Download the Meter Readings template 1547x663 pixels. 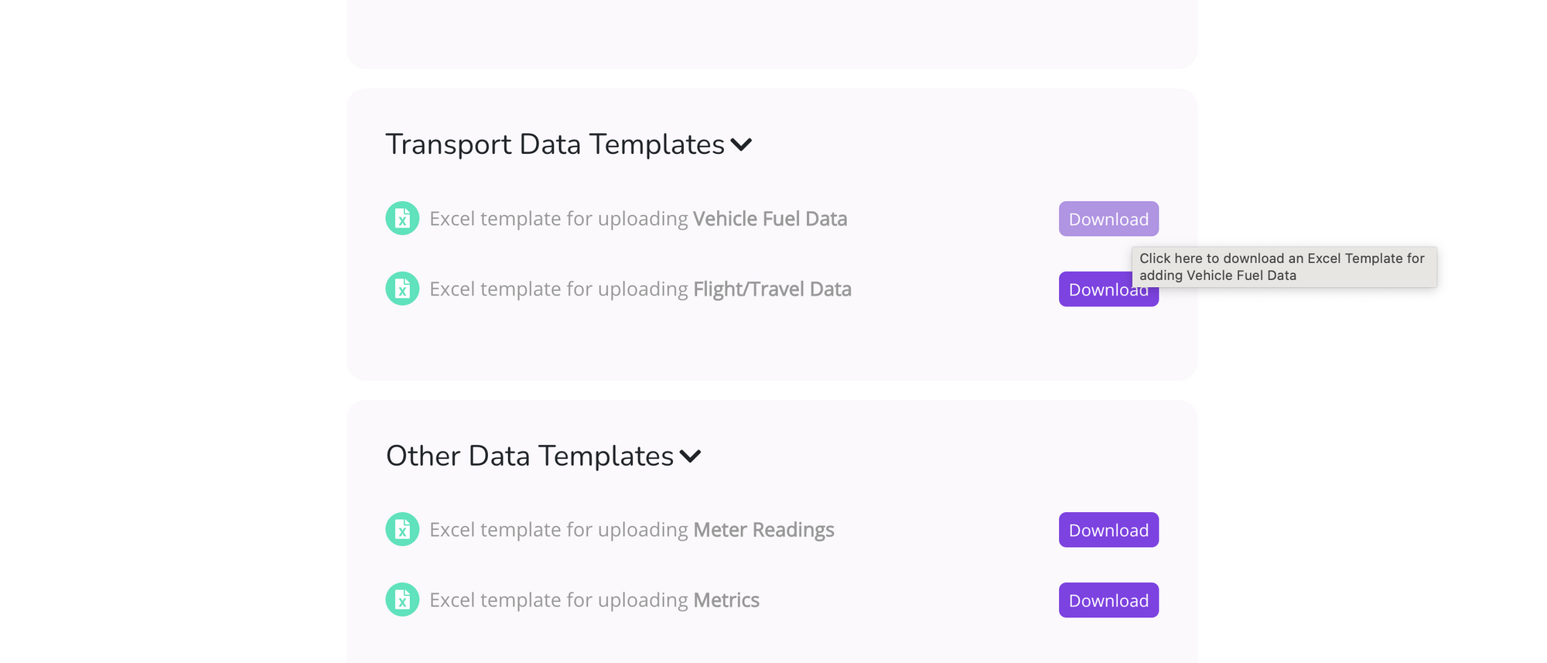point(1108,530)
